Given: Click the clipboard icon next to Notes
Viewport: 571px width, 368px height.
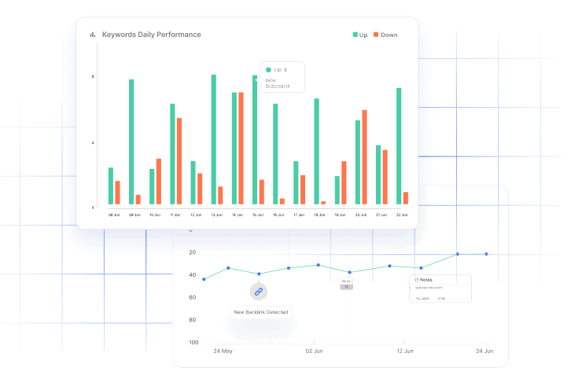Looking at the screenshot, I should (x=417, y=280).
